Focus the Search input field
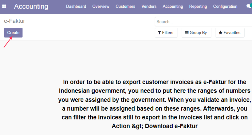Image resolution: width=252 pixels, height=135 pixels. [x=203, y=22]
